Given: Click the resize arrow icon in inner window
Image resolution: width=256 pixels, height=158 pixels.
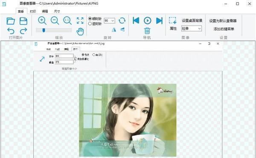Looking at the screenshot, I should [42, 59].
